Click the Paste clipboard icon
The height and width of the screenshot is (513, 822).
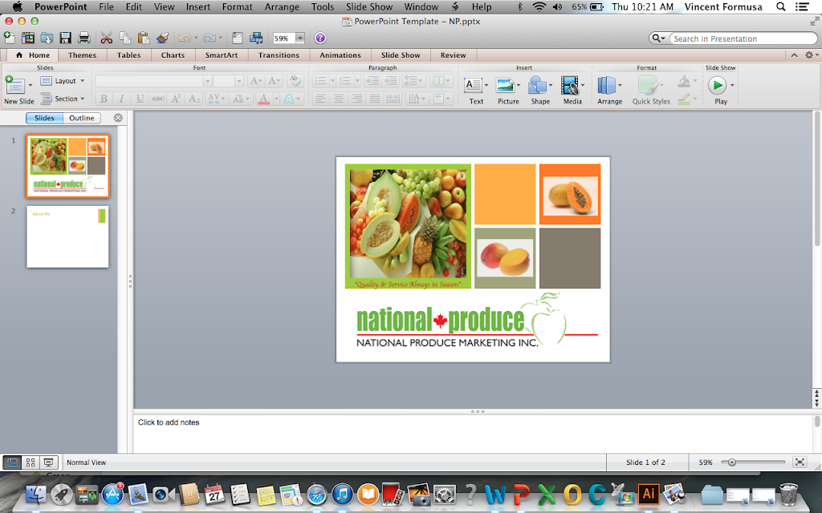pos(143,38)
